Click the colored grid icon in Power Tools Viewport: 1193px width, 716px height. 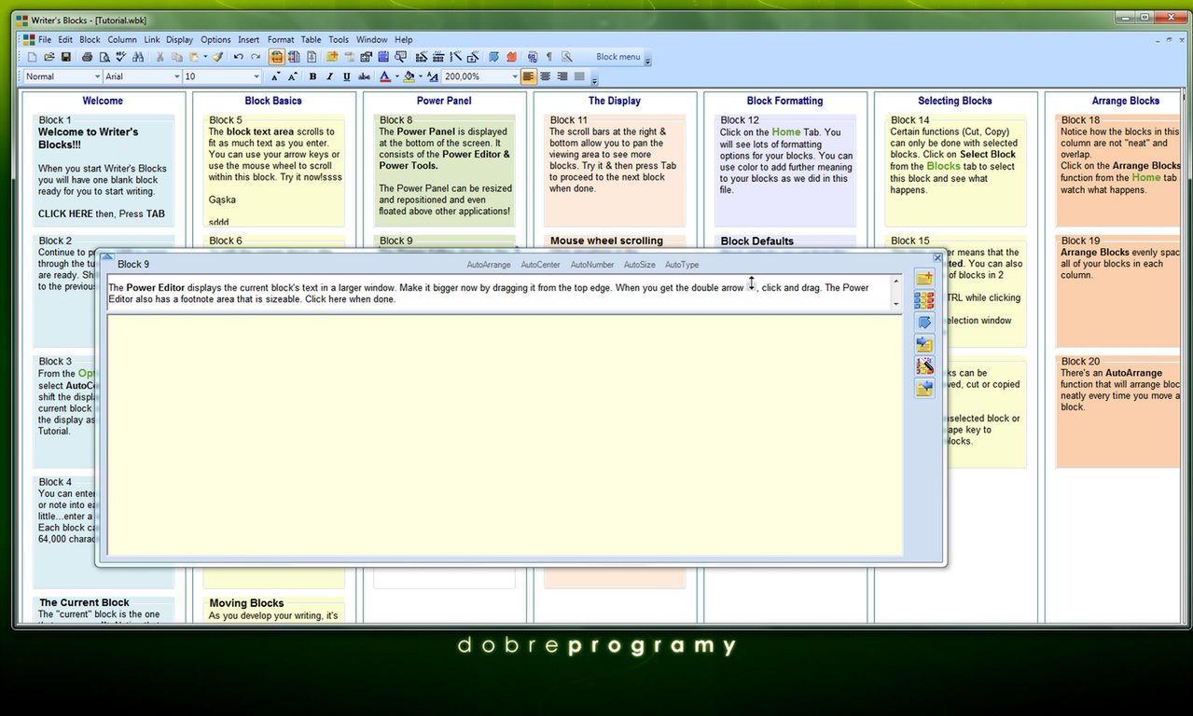click(x=924, y=300)
